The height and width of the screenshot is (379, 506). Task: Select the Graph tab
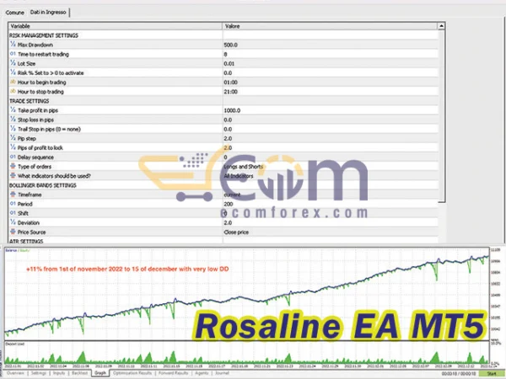[100, 373]
